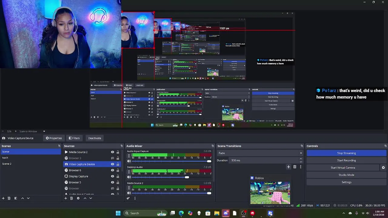Click Start Recording
Screen dimensions: 388x218
346,160
